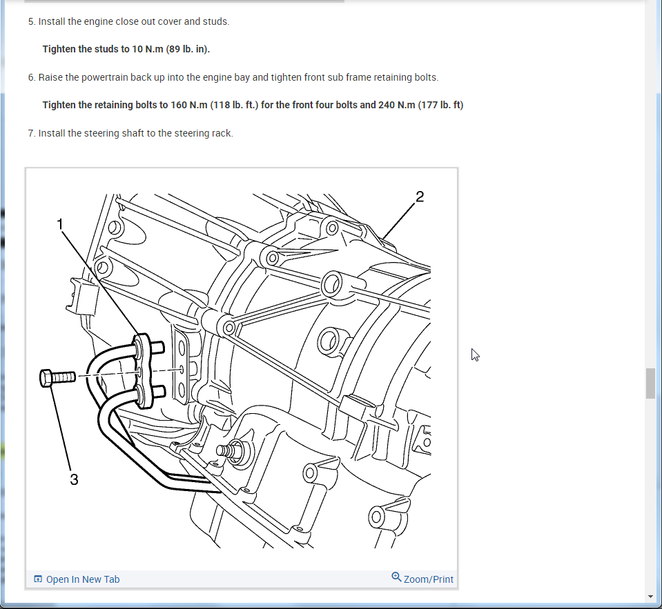
Task: Click the cooler line bracket labeled 1
Action: pyautogui.click(x=142, y=371)
